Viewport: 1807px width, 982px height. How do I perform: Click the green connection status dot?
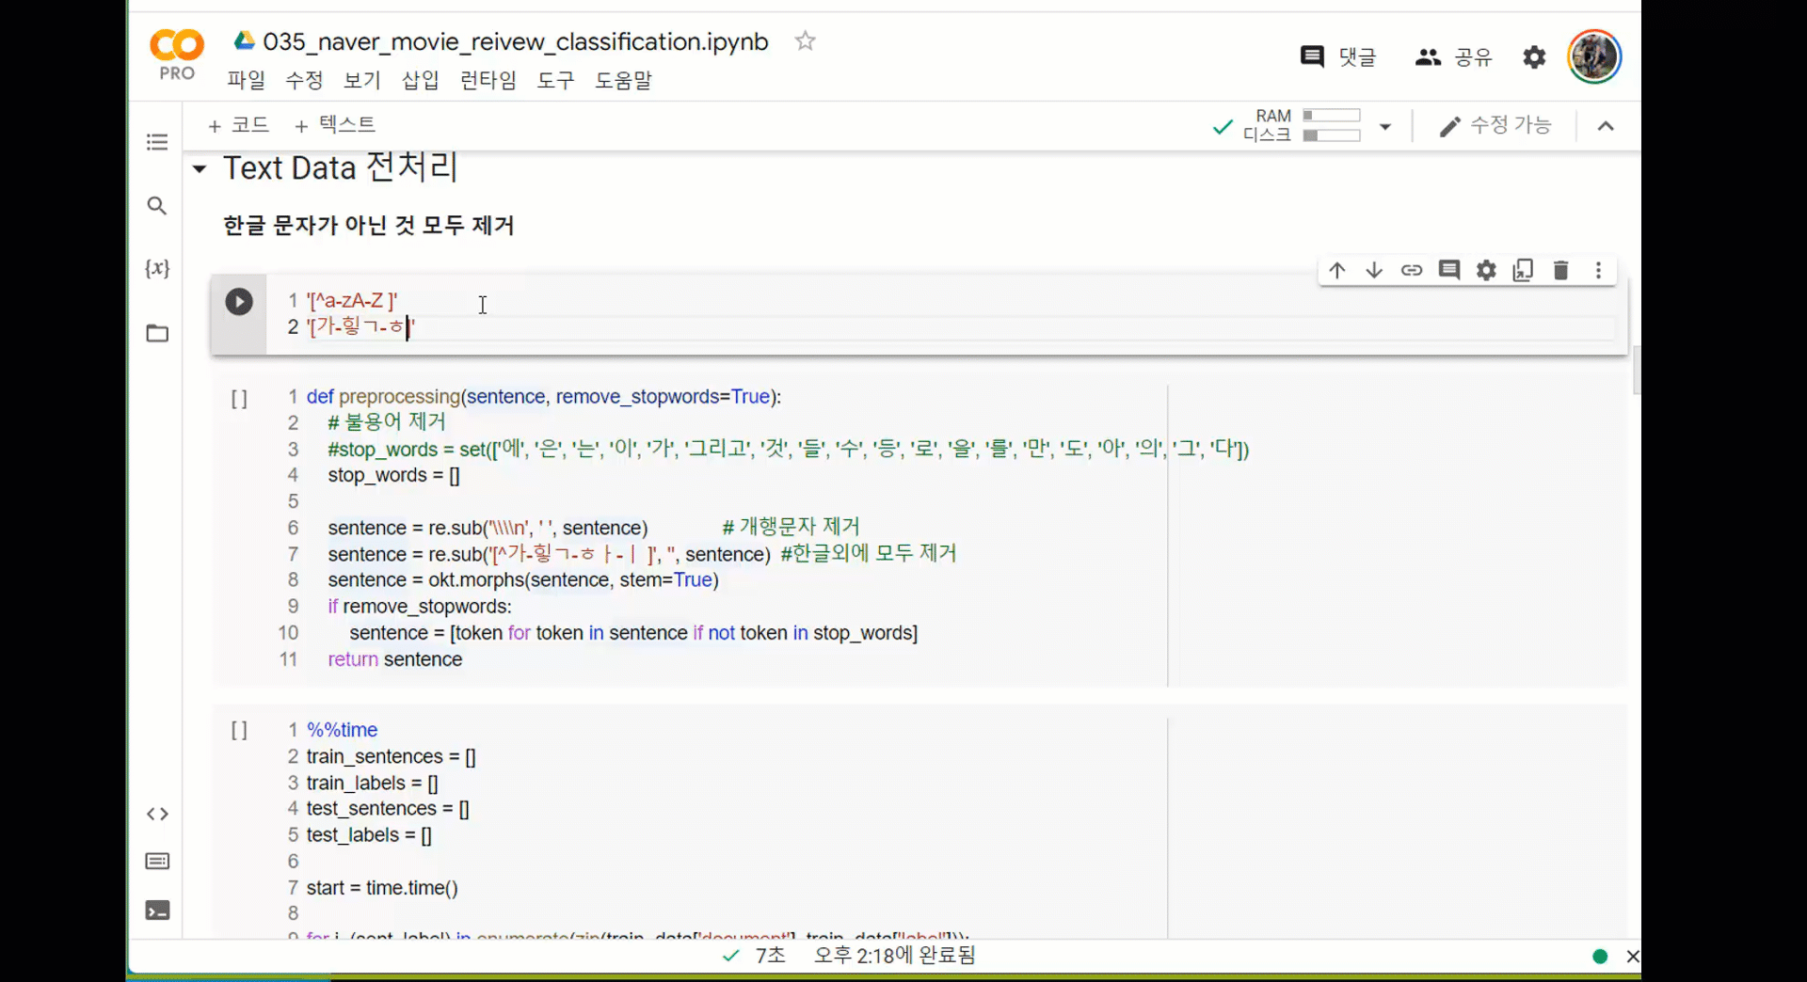click(1600, 957)
